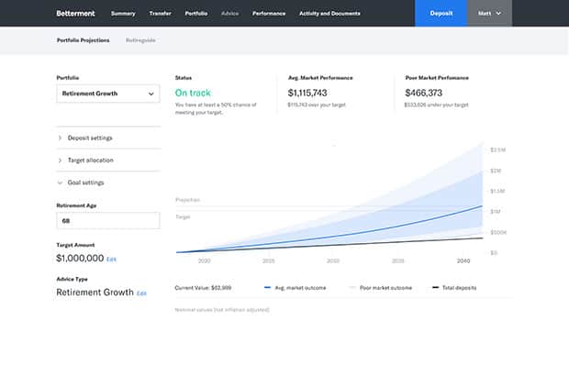Screen dimensions: 569x365
Task: Click the Betterment logo
Action: (x=75, y=14)
